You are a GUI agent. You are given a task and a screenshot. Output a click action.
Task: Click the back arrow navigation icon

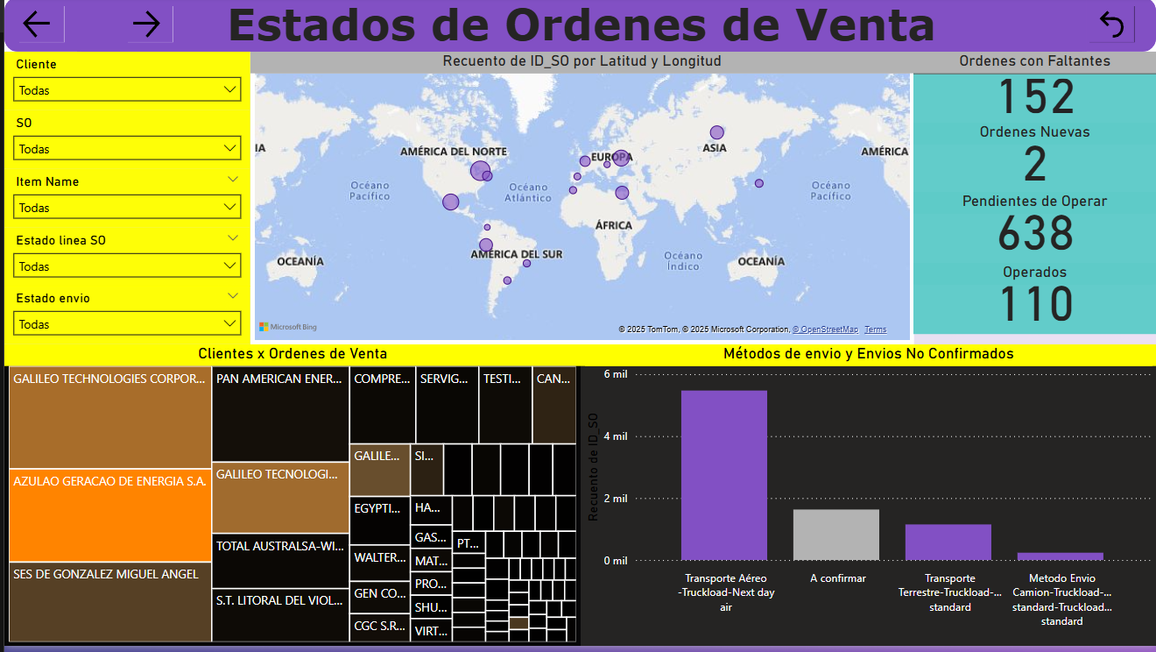pos(37,25)
